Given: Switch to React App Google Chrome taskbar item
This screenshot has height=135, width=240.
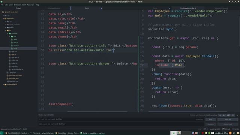Looking at the screenshot, I should (67, 133).
